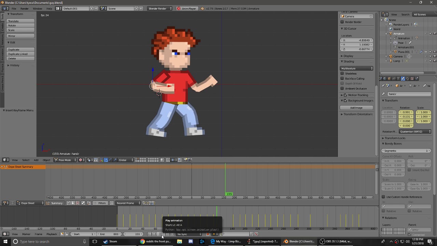Click the auto keyframe record button
The height and width of the screenshot is (246, 437).
(x=208, y=234)
